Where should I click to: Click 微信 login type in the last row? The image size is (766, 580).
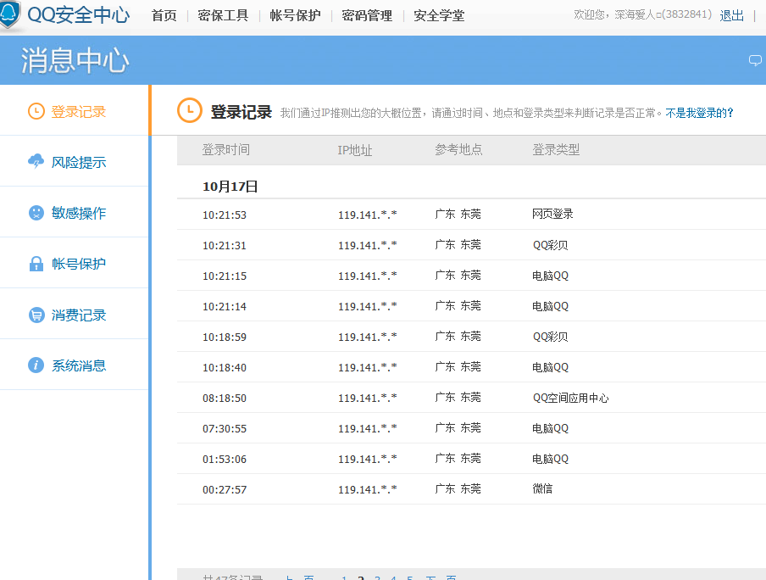(542, 488)
